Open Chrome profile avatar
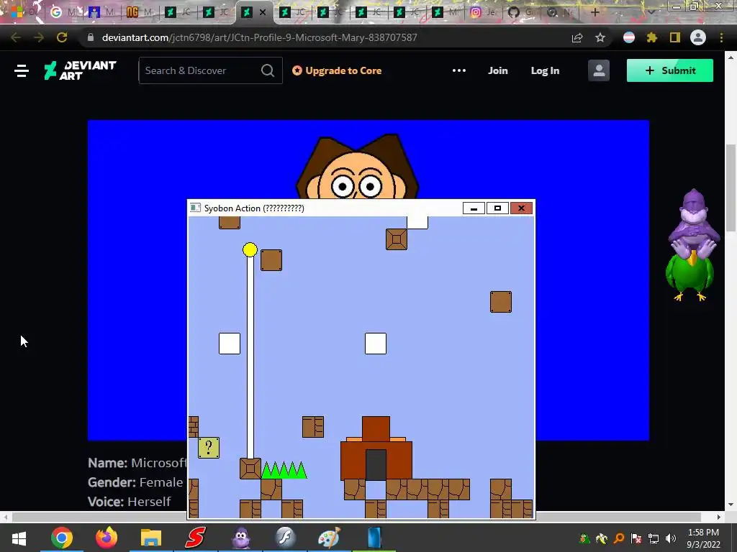The width and height of the screenshot is (737, 552). (698, 37)
